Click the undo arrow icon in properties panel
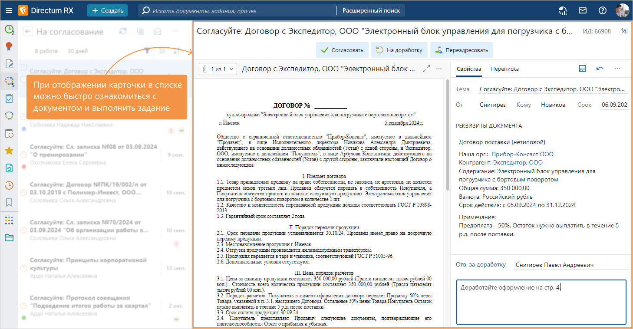Screen dimensions: 633x329 point(600,69)
